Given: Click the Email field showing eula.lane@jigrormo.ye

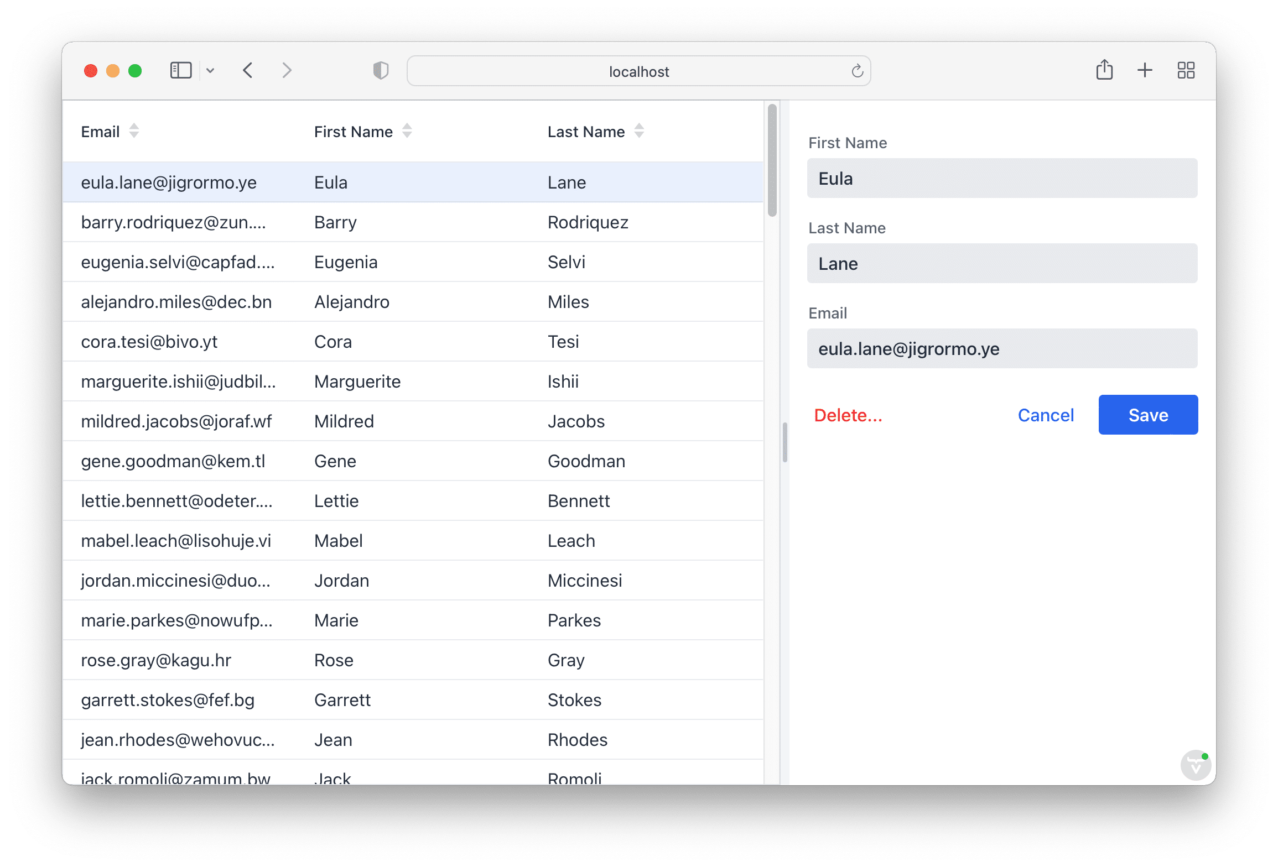Looking at the screenshot, I should 1001,348.
